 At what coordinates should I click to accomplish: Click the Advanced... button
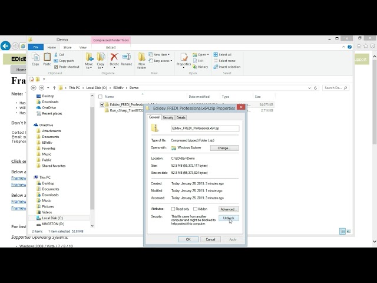(x=229, y=209)
